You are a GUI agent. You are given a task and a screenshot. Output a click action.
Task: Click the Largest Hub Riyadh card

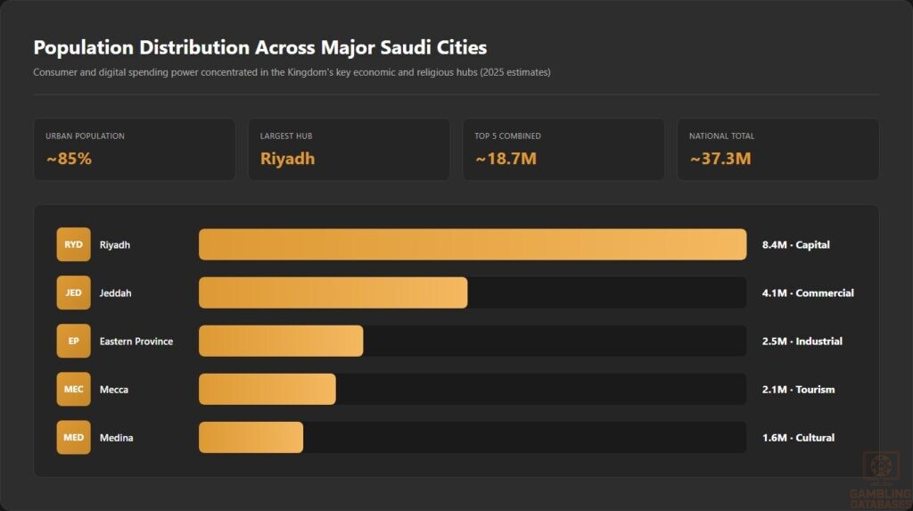pyautogui.click(x=349, y=150)
